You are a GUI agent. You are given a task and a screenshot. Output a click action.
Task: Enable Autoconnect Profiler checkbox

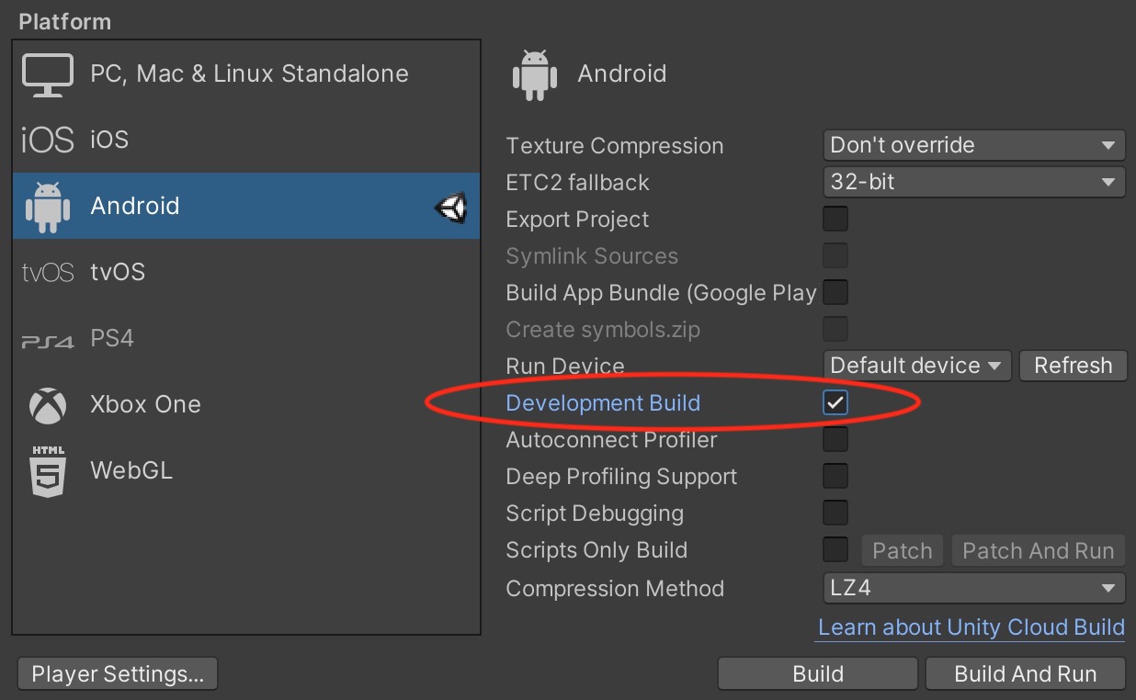pyautogui.click(x=835, y=439)
